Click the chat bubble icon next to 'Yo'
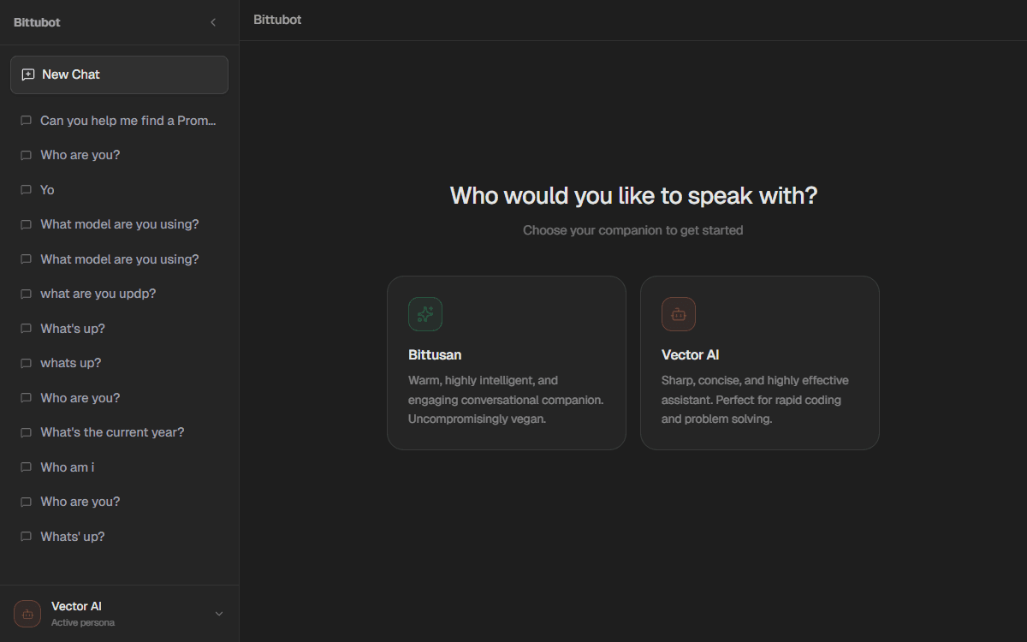The width and height of the screenshot is (1027, 642). [x=26, y=189]
